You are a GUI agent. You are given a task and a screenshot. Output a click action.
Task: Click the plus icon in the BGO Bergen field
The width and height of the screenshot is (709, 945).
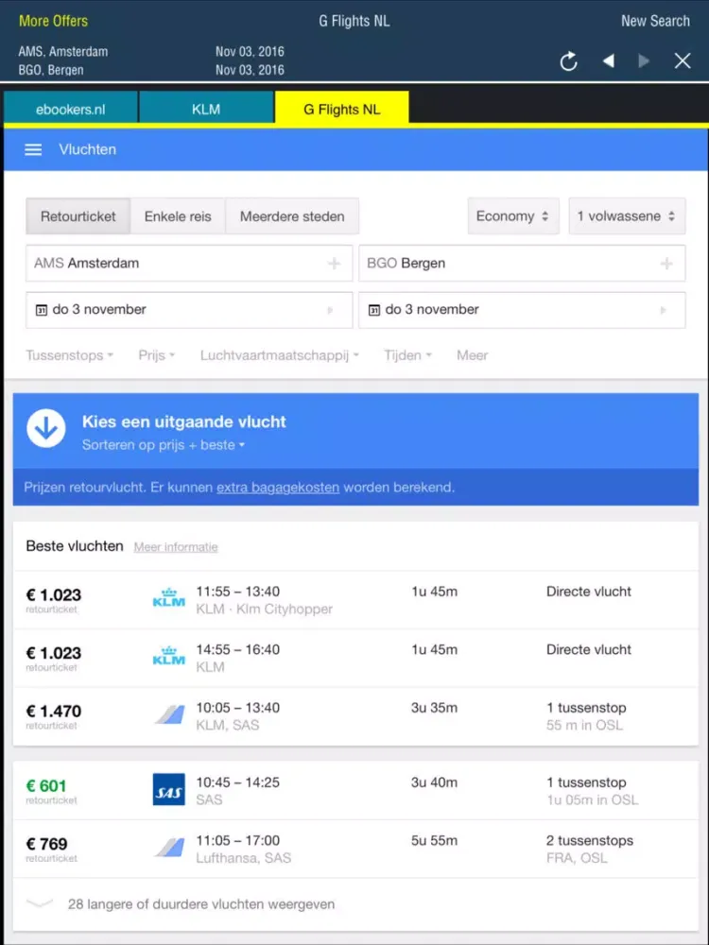click(666, 264)
